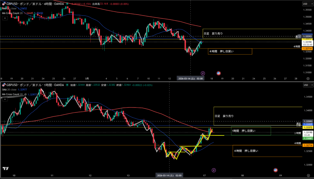
Task: Click the purple lightning event icon in upper chart
Action: pos(202,73)
